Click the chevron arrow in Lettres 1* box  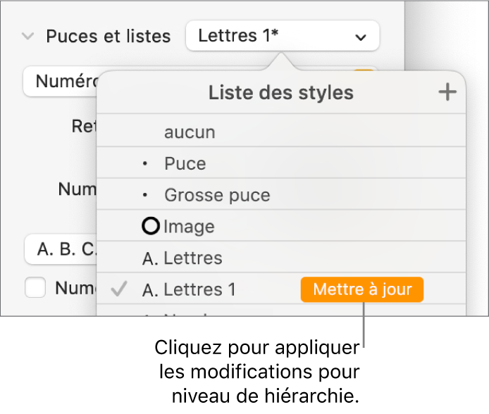pyautogui.click(x=361, y=37)
